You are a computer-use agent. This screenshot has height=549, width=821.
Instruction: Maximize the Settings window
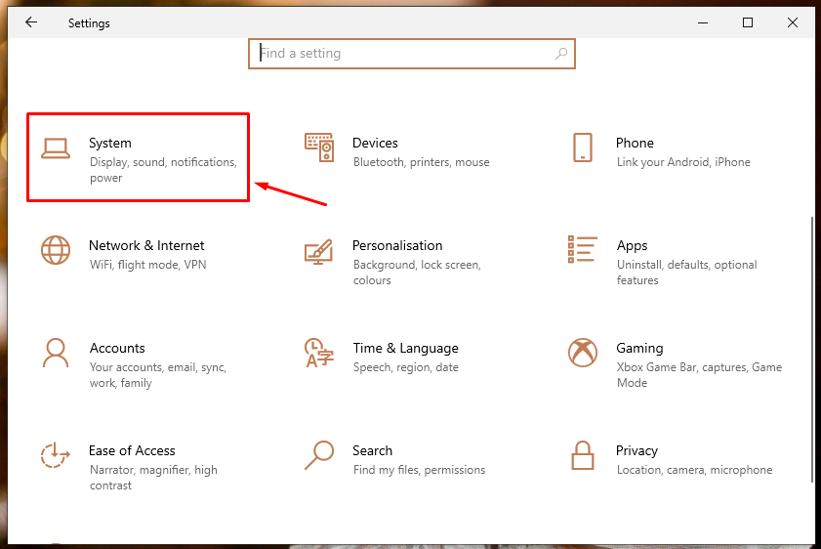coord(748,22)
